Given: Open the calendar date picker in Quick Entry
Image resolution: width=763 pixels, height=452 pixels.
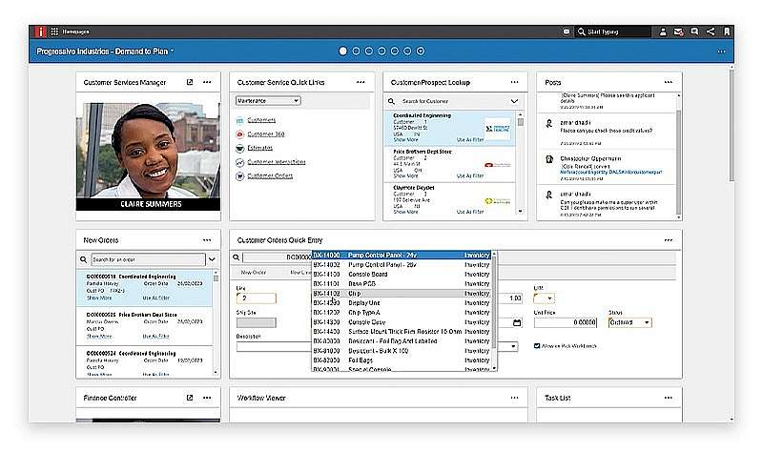Looking at the screenshot, I should (517, 322).
